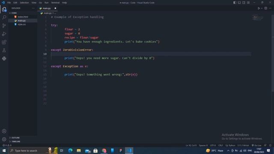Open Task View on the taskbar

(x=62, y=151)
